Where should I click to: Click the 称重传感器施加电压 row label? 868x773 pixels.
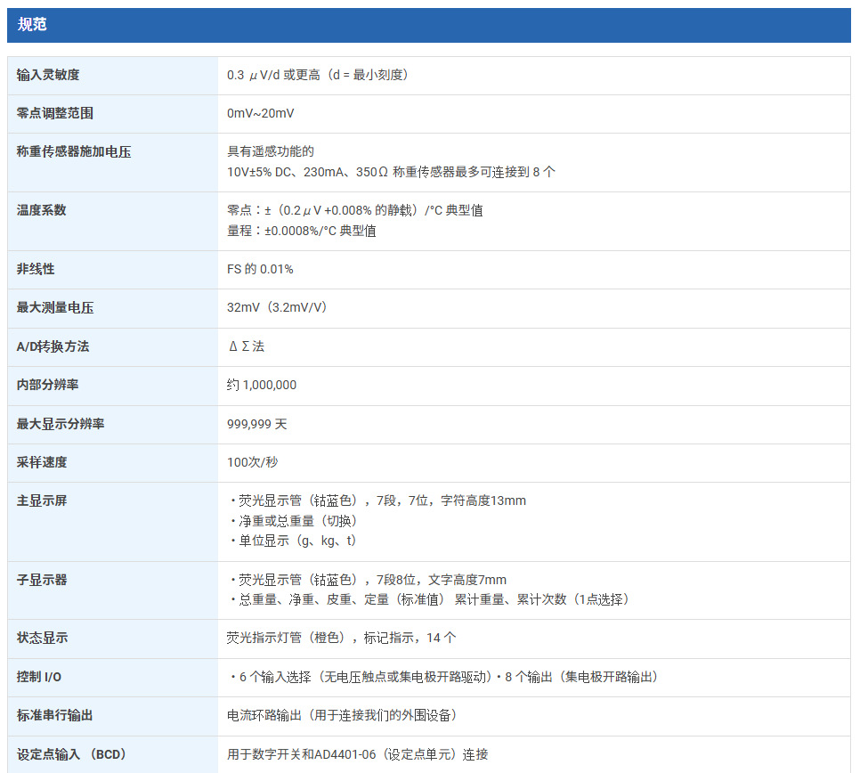(74, 151)
